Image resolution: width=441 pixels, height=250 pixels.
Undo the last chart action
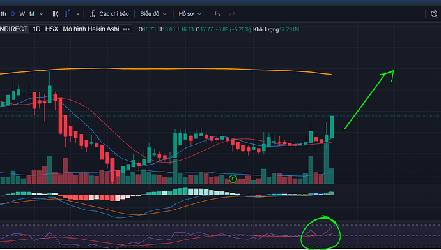pos(217,14)
